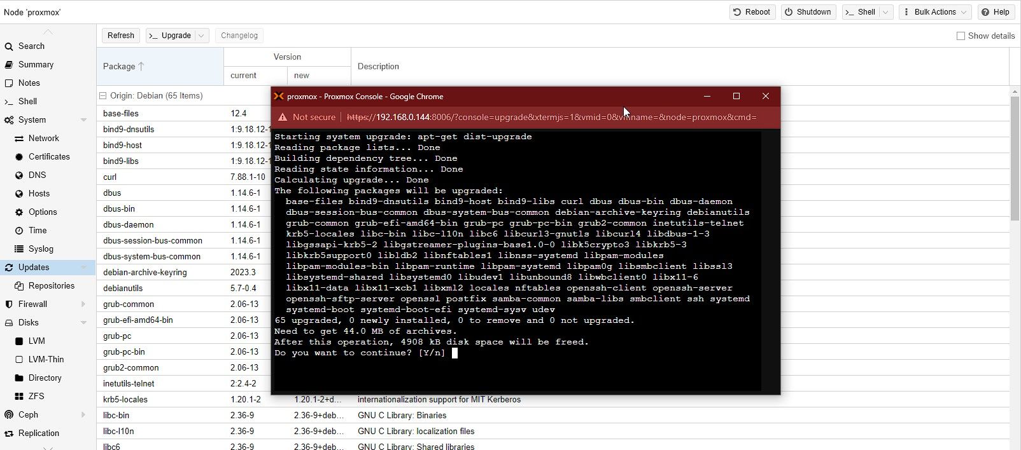Viewport: 1021px width, 450px height.
Task: Click the Network icon
Action: [x=19, y=139]
